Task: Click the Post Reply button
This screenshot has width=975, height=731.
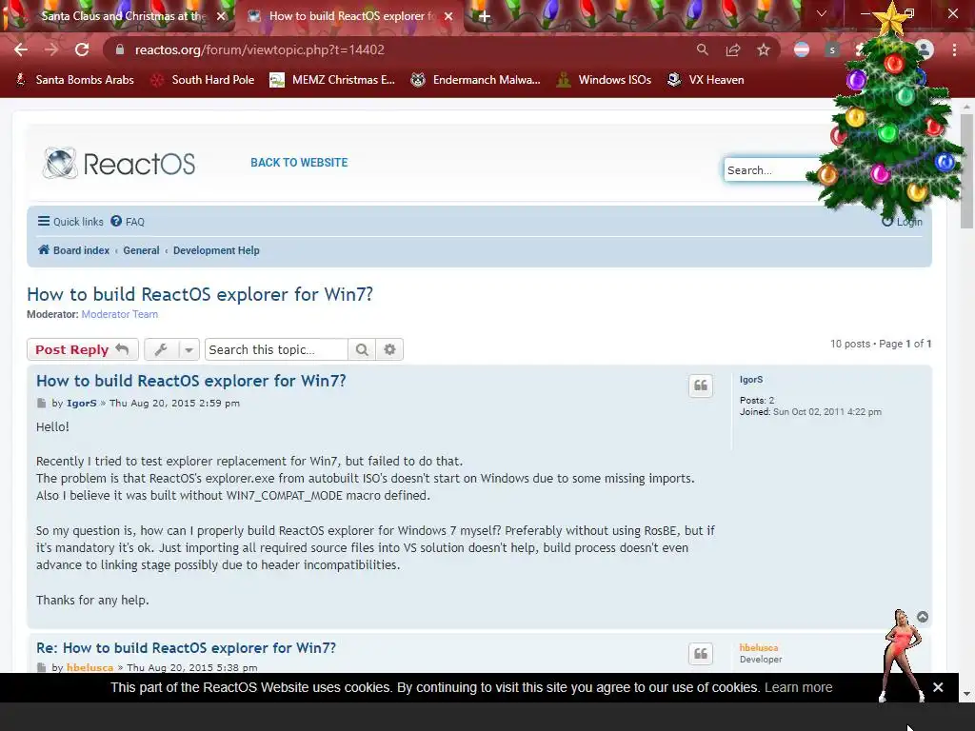Action: tap(82, 349)
